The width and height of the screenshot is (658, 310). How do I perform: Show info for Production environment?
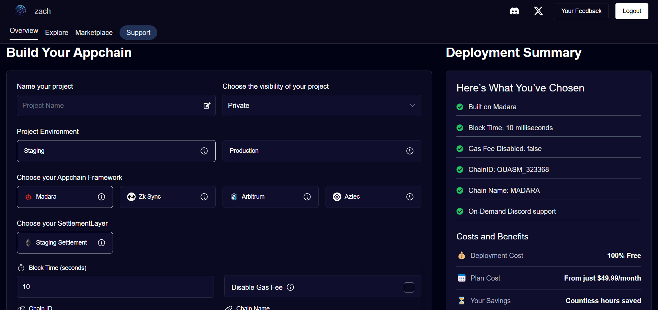tap(410, 151)
